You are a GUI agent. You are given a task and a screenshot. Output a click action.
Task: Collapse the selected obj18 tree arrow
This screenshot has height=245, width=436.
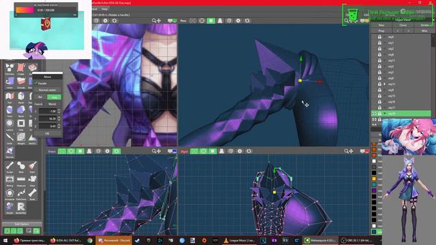(x=385, y=114)
